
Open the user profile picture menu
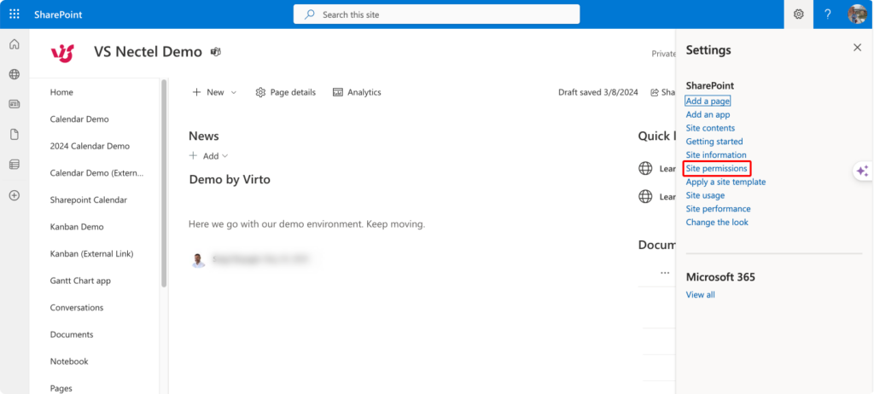(x=857, y=14)
